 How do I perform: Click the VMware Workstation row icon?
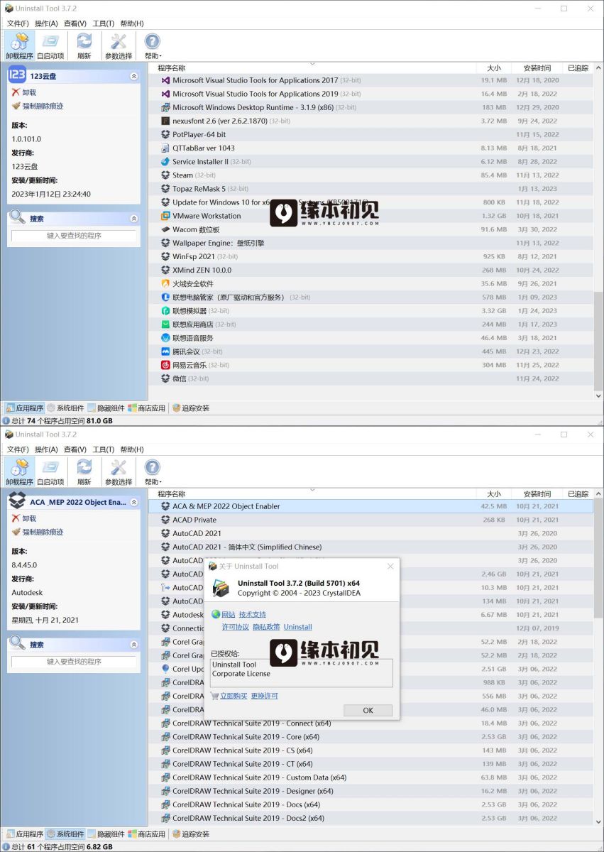tap(165, 216)
